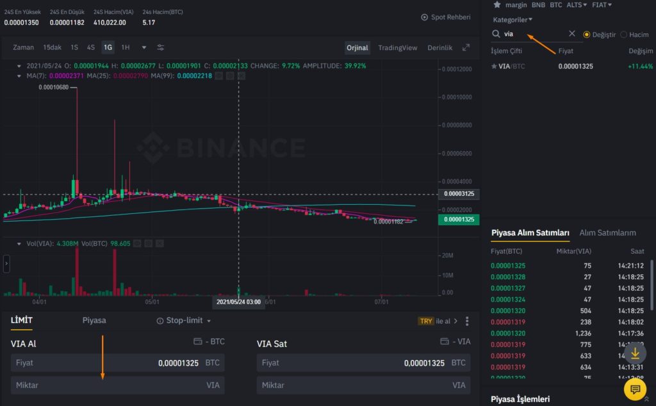Open chart settings sliders icon
The height and width of the screenshot is (406, 656).
(x=160, y=47)
